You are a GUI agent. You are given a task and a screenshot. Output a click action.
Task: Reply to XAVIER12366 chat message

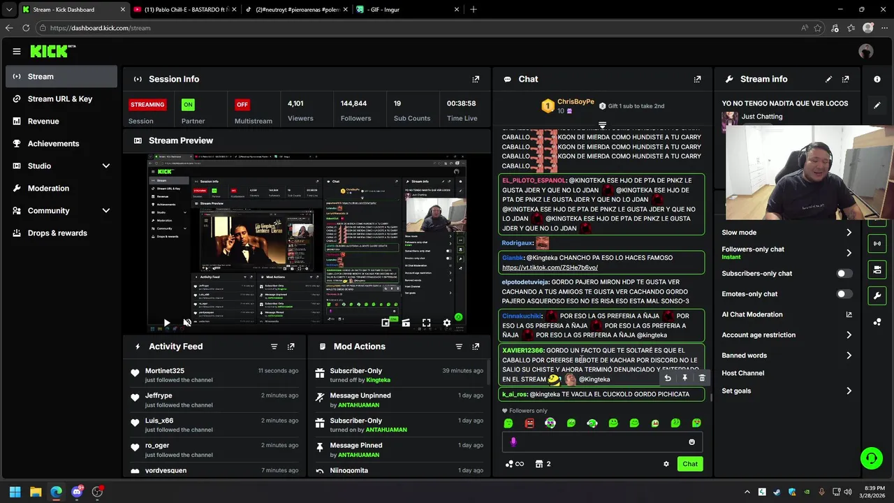click(668, 379)
